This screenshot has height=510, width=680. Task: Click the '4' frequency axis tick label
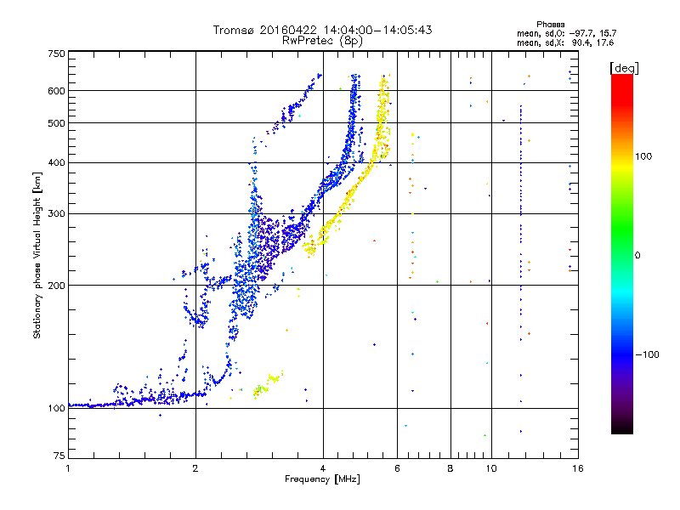point(323,468)
